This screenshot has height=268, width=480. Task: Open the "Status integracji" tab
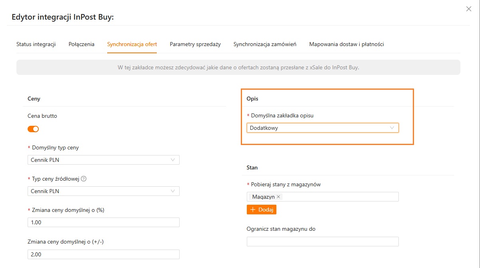point(36,44)
